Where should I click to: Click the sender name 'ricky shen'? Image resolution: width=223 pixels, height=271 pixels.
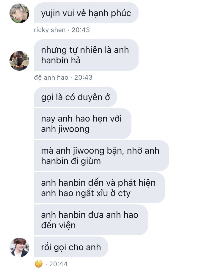pos(50,30)
